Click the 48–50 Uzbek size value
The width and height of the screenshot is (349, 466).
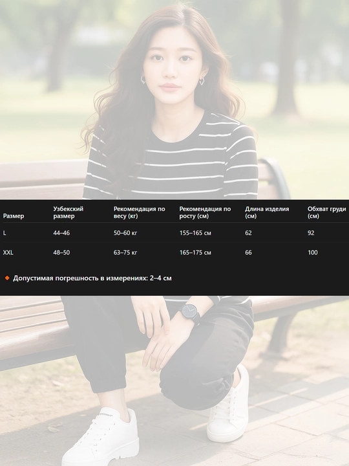tap(61, 252)
